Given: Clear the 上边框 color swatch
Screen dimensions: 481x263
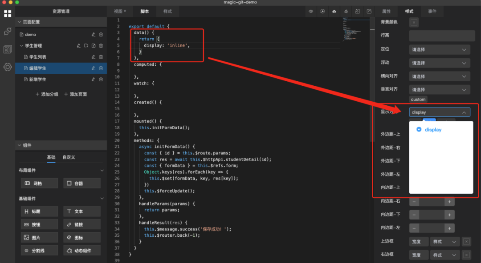Looking at the screenshot, I should [466, 242].
